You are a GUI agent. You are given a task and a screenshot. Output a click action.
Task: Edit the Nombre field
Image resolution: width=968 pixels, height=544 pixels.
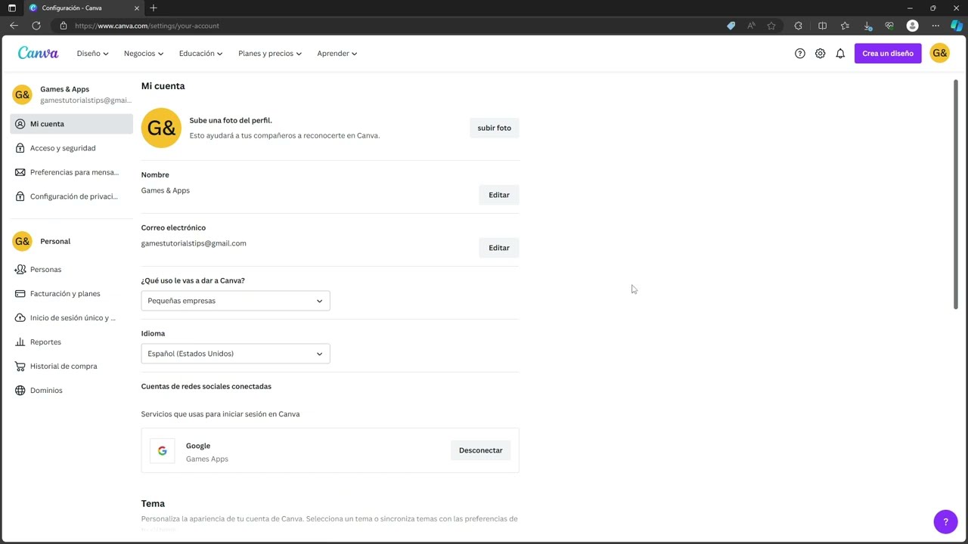499,195
